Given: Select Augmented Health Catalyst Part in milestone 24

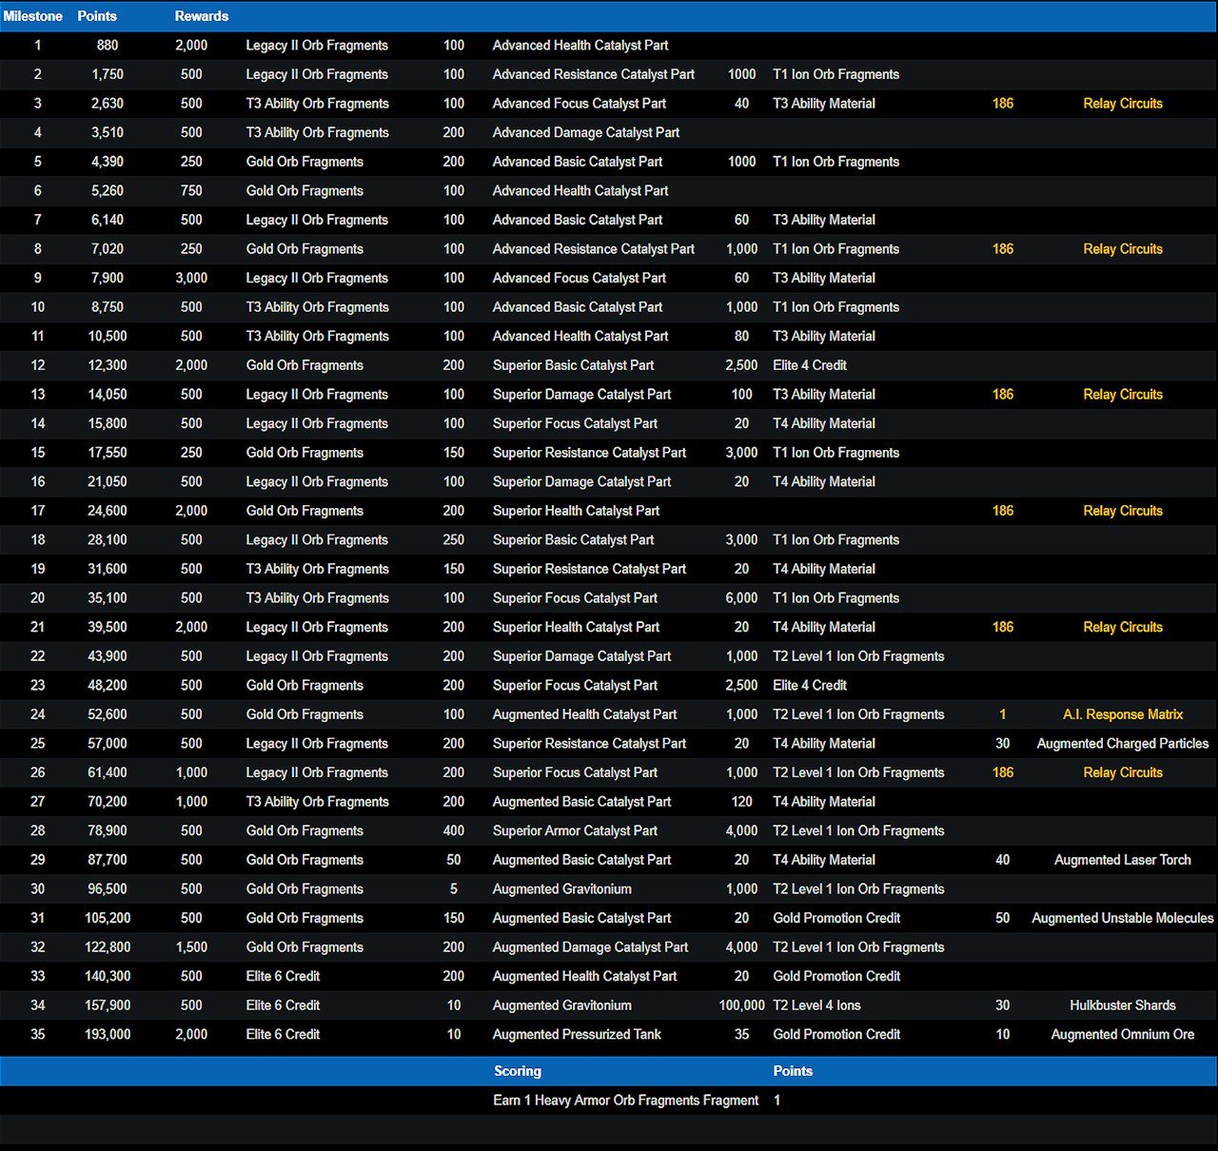Looking at the screenshot, I should 585,714.
